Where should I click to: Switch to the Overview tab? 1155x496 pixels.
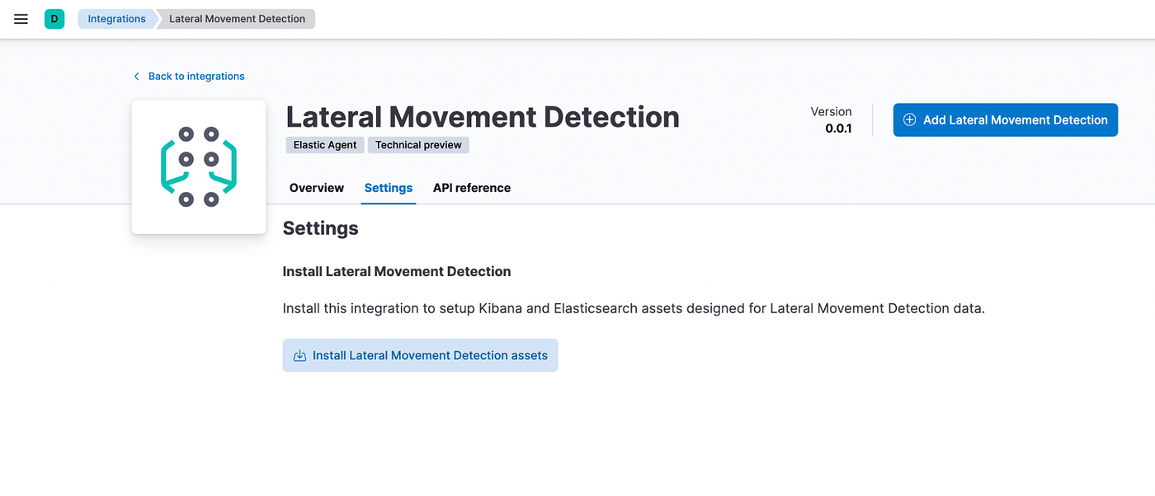[x=317, y=188]
